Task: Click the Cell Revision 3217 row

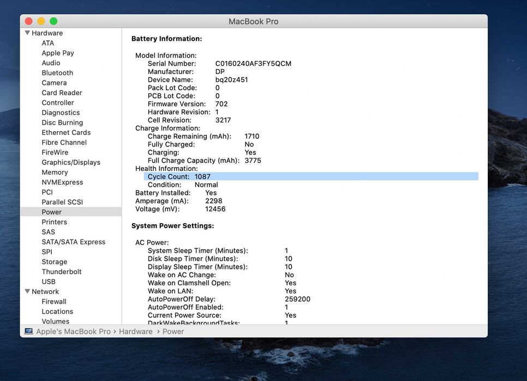Action: pyautogui.click(x=189, y=120)
